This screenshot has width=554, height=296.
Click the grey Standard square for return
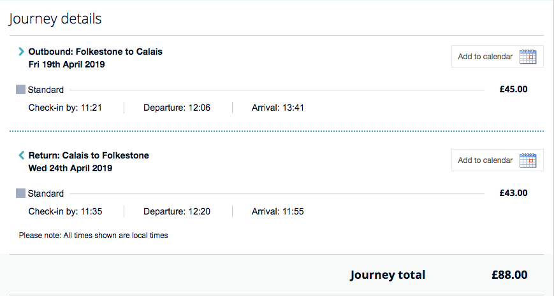(20, 194)
